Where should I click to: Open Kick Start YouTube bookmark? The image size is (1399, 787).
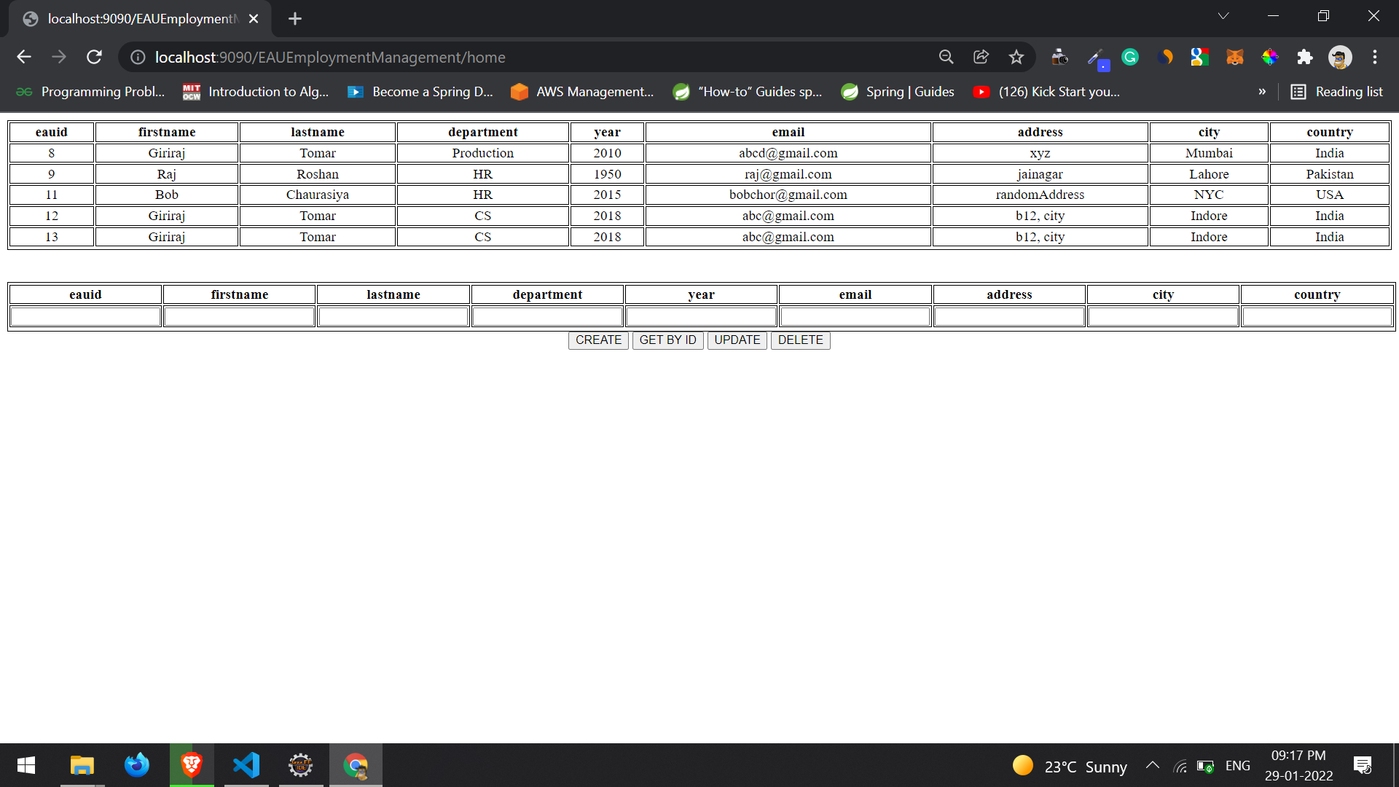tap(1046, 92)
